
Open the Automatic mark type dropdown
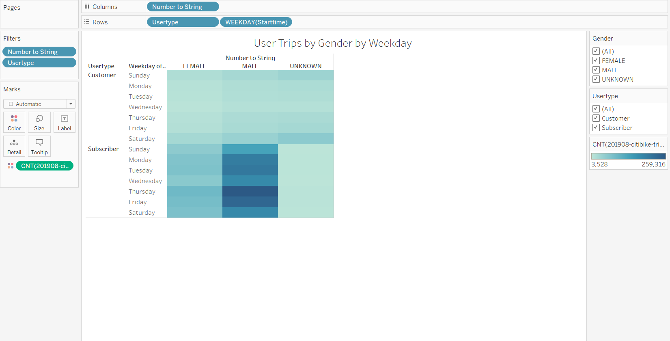click(39, 104)
